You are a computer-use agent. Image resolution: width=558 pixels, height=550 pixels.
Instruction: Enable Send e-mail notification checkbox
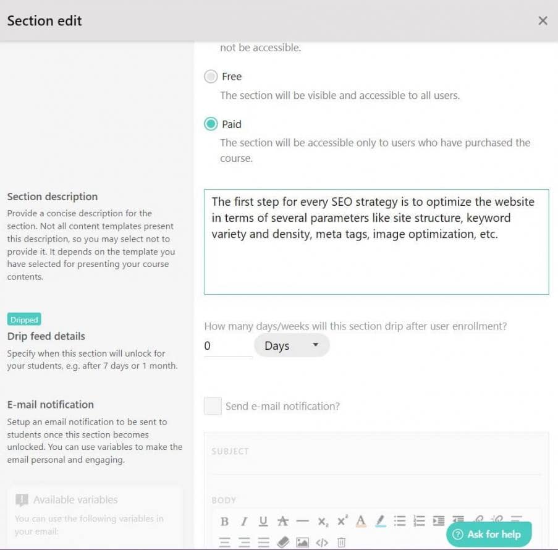pyautogui.click(x=213, y=406)
